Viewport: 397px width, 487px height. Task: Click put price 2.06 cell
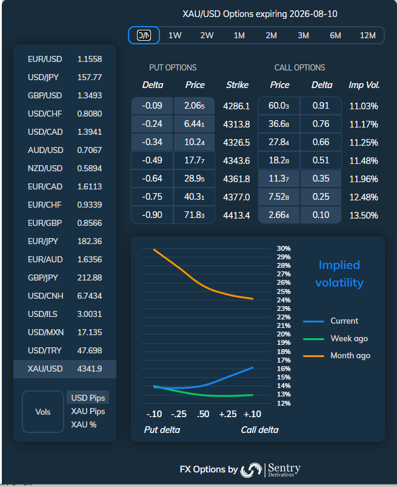pyautogui.click(x=195, y=106)
